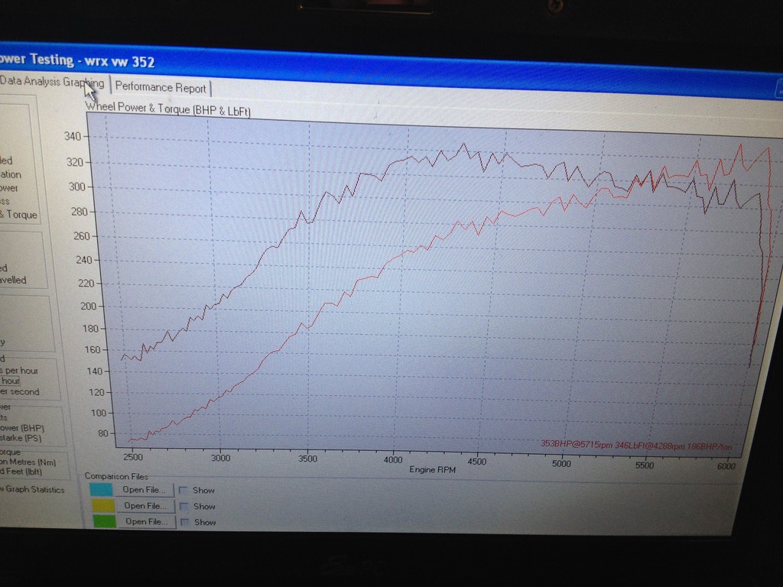
Task: Click Open File beside the yellow swatch
Action: [145, 506]
